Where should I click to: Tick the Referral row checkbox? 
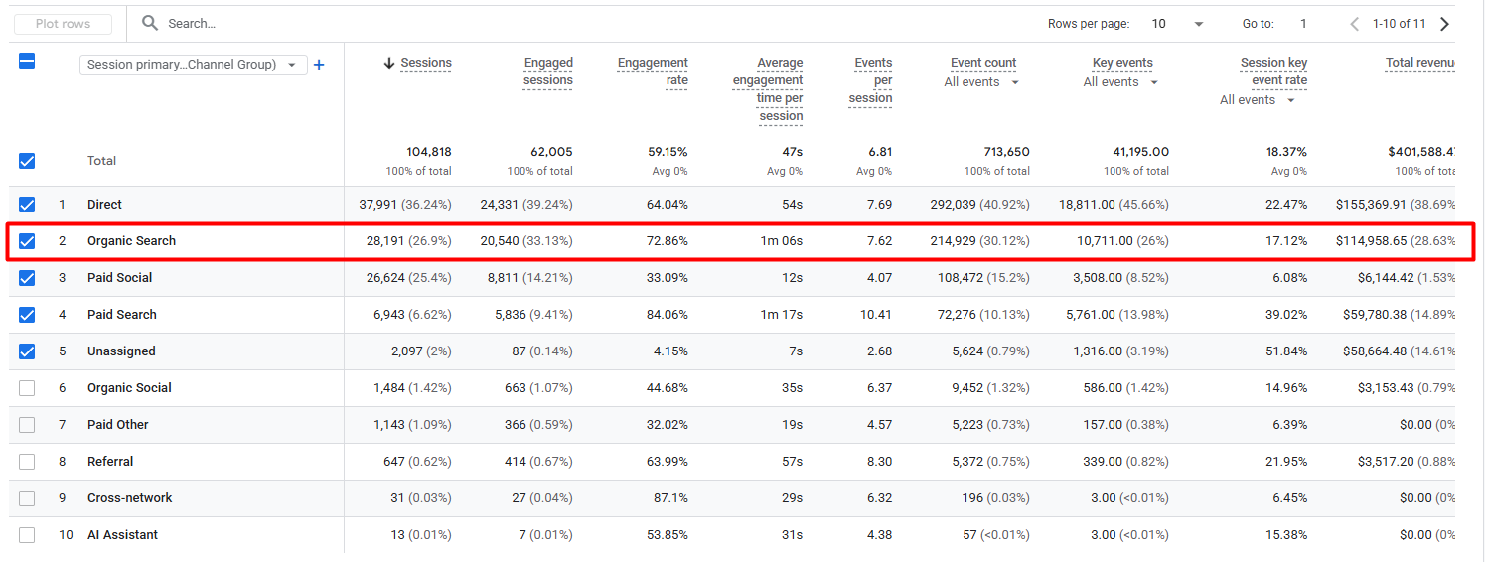click(x=27, y=462)
